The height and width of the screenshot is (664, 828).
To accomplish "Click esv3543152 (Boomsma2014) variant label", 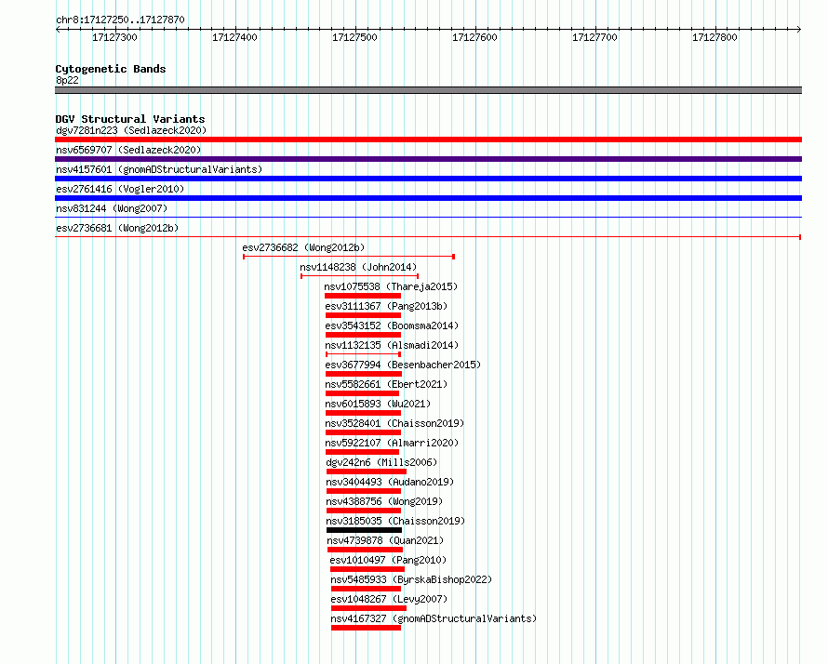I will pyautogui.click(x=392, y=325).
